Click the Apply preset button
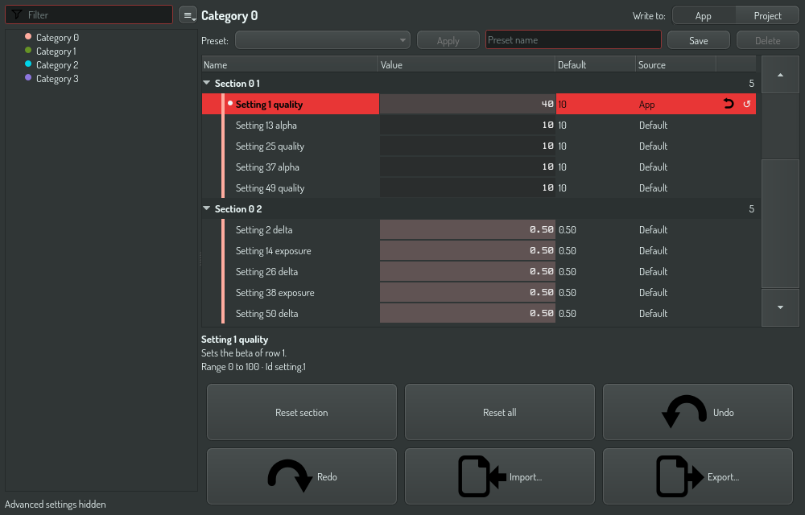The image size is (805, 515). pos(448,40)
